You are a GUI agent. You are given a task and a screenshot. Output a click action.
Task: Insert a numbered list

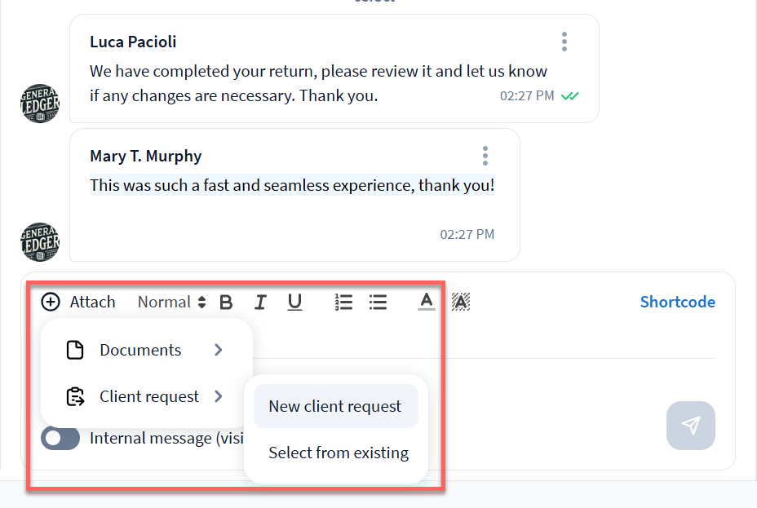pyautogui.click(x=343, y=303)
